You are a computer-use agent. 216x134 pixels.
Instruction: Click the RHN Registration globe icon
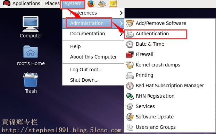tap(130, 96)
